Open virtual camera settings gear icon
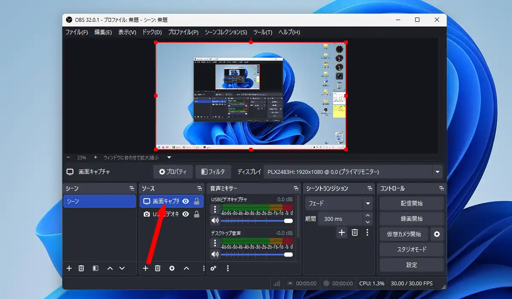 click(x=436, y=234)
